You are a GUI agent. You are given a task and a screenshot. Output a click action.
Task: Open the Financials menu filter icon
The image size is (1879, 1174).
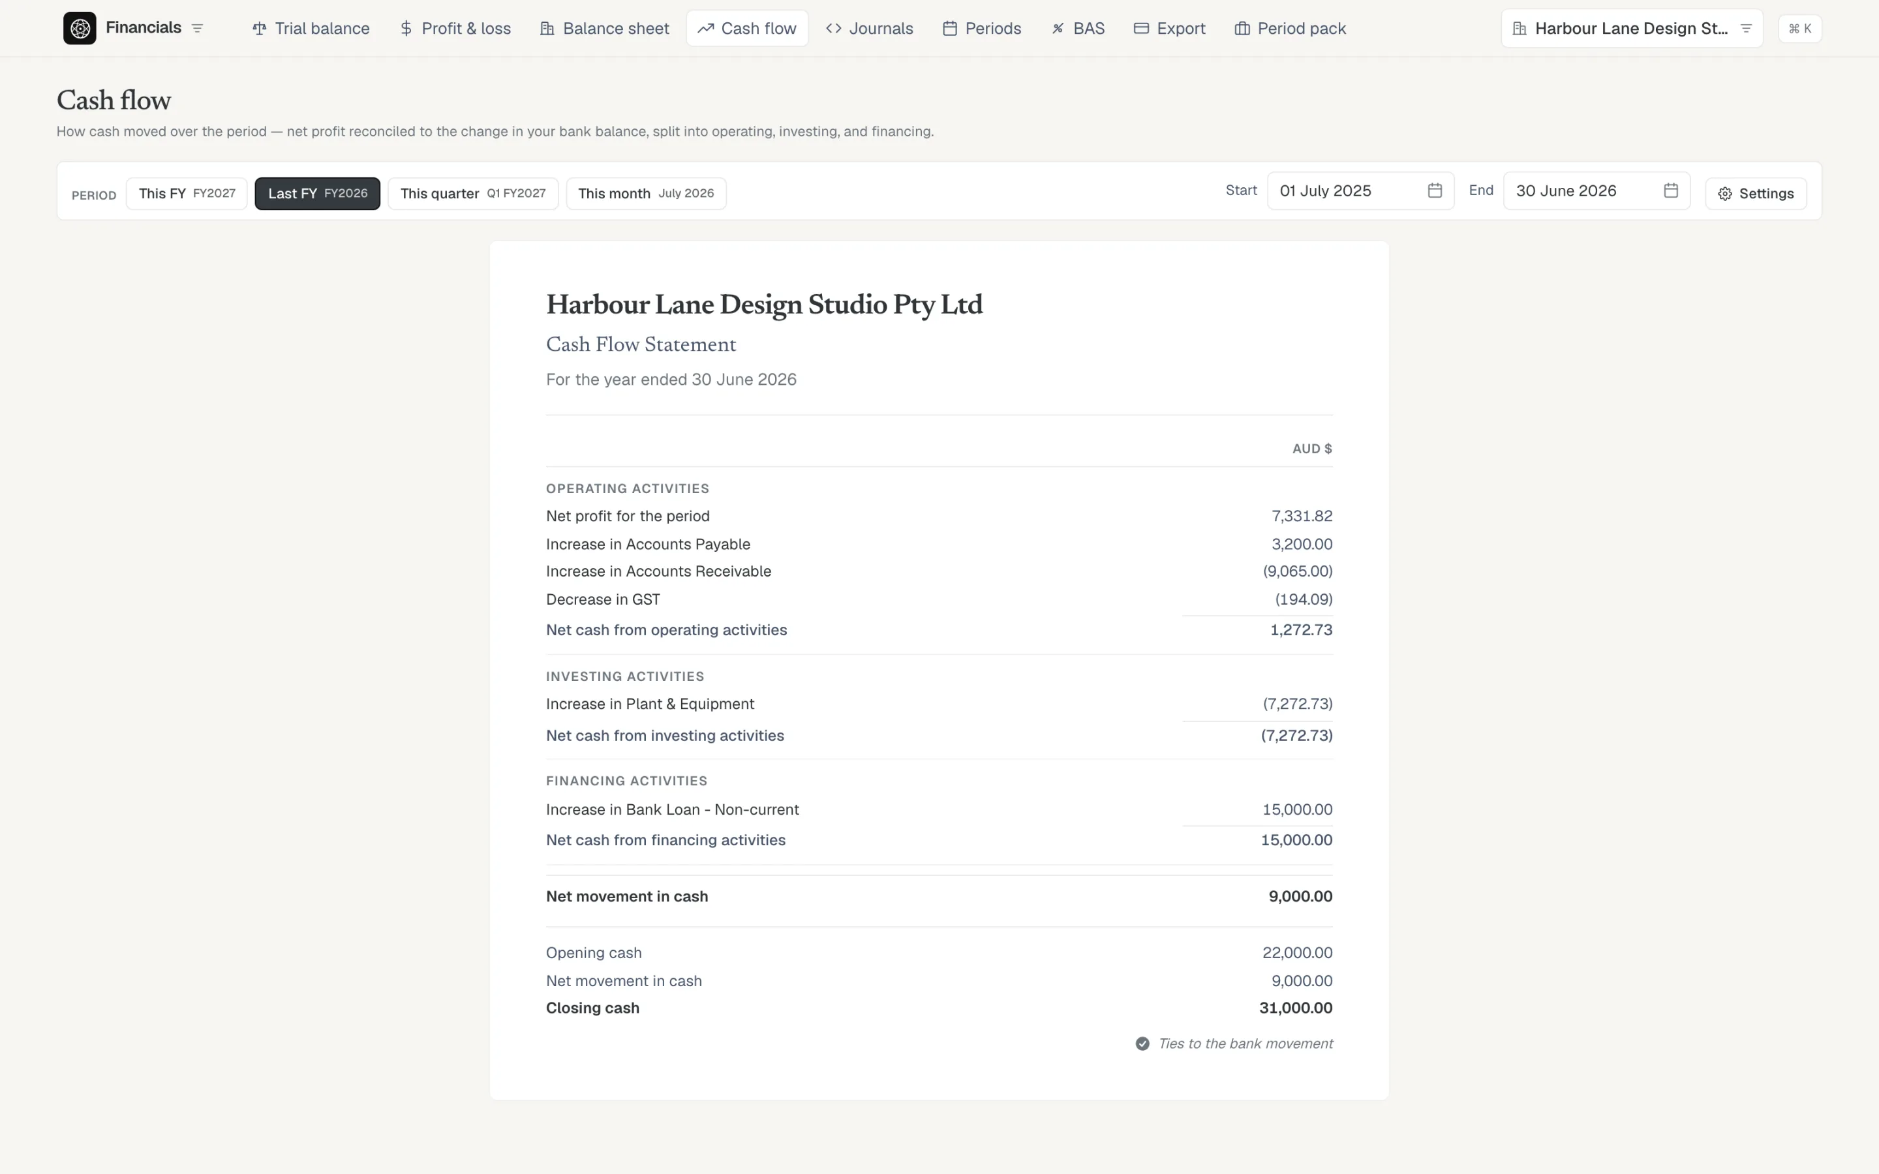[197, 28]
